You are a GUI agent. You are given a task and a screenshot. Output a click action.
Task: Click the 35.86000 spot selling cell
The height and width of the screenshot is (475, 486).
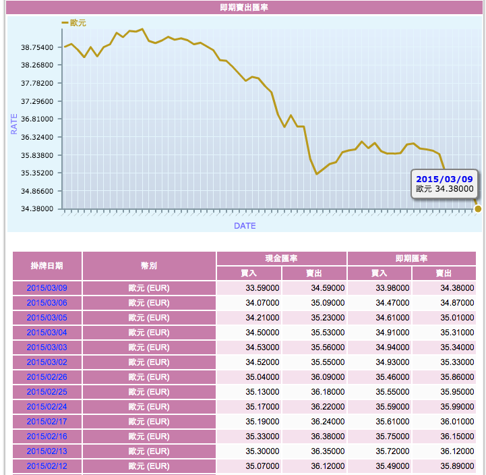[x=444, y=377]
